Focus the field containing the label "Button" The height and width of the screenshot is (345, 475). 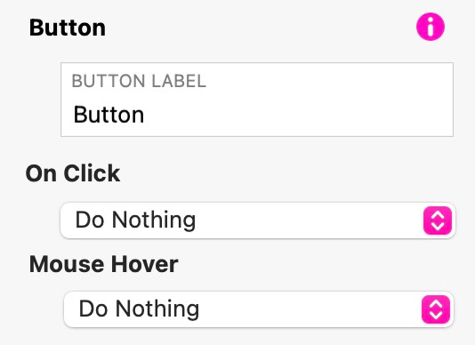coord(257,100)
